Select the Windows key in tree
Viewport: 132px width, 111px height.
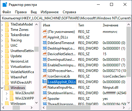(x=18, y=88)
